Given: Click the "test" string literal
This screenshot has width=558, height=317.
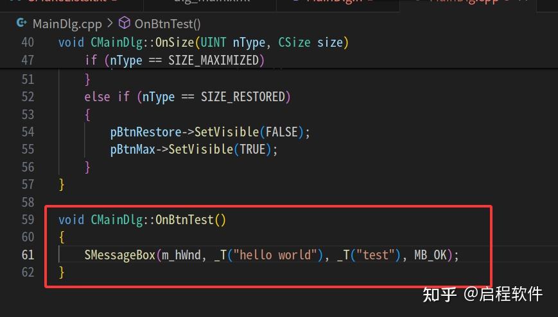Looking at the screenshot, I should point(376,255).
